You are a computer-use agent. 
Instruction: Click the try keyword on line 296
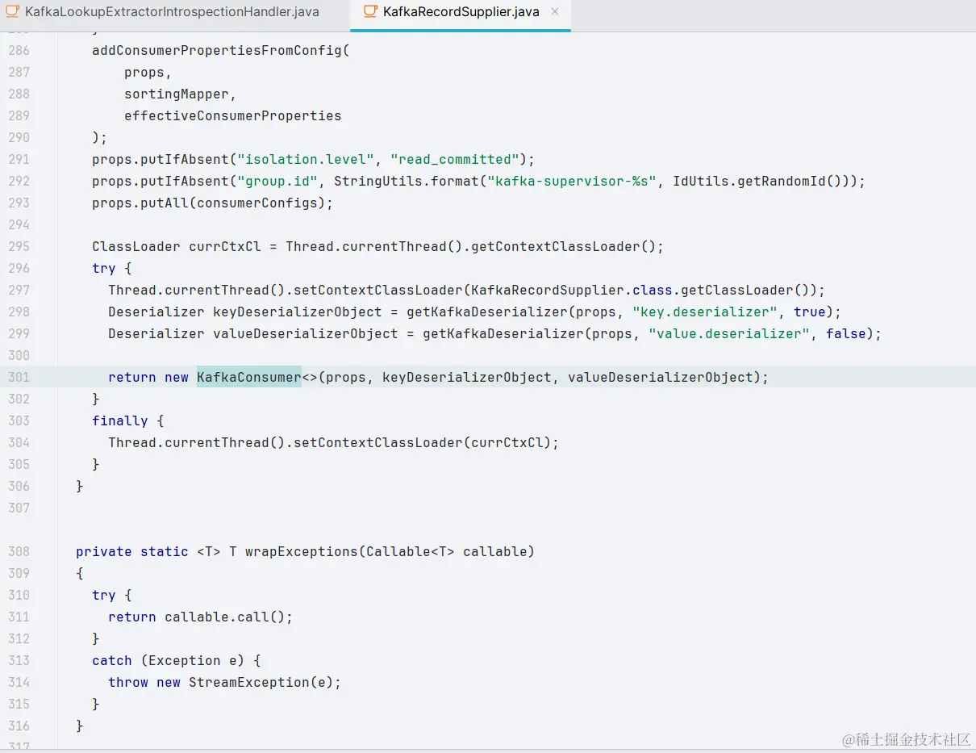point(104,268)
